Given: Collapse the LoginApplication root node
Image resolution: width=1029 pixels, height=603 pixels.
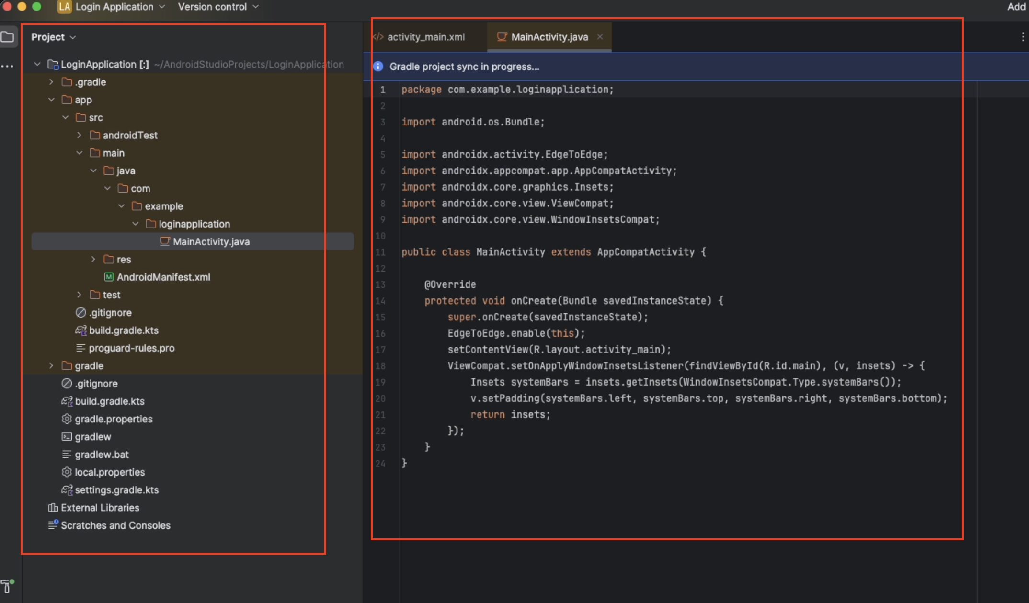Looking at the screenshot, I should (x=37, y=64).
